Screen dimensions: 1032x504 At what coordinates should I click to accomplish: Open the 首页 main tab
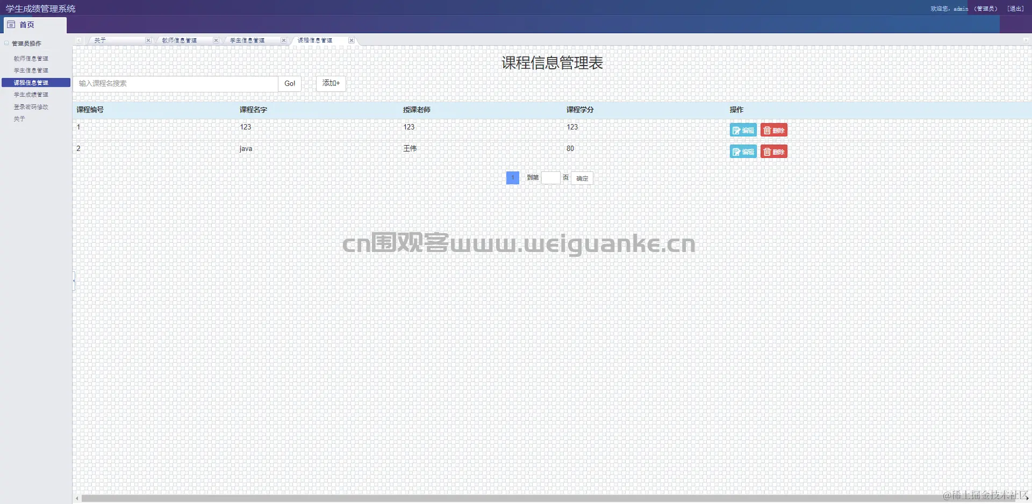35,25
